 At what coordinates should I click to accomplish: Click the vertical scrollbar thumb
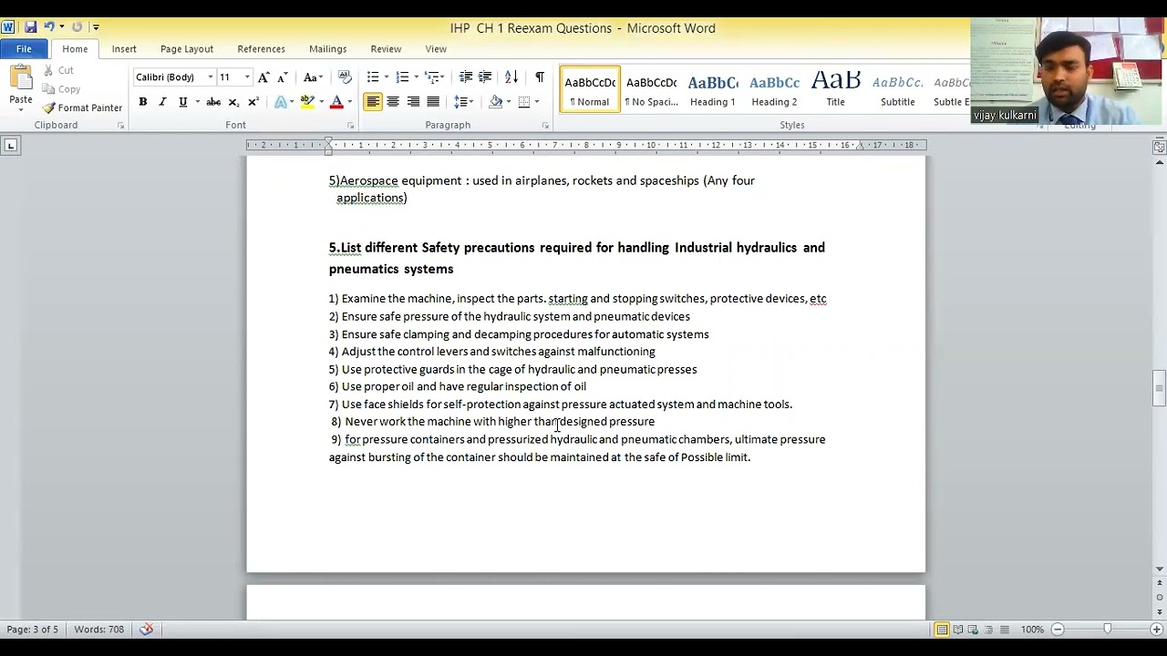[x=1159, y=388]
